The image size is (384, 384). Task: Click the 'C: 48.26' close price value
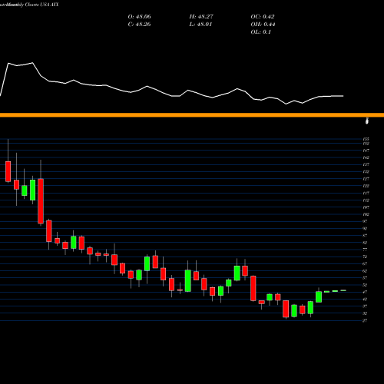point(139,25)
